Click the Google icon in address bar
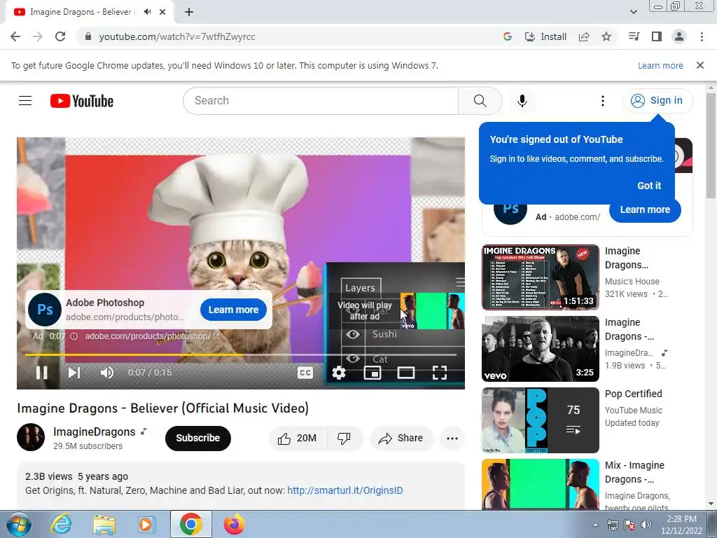This screenshot has width=717, height=538. (x=507, y=36)
